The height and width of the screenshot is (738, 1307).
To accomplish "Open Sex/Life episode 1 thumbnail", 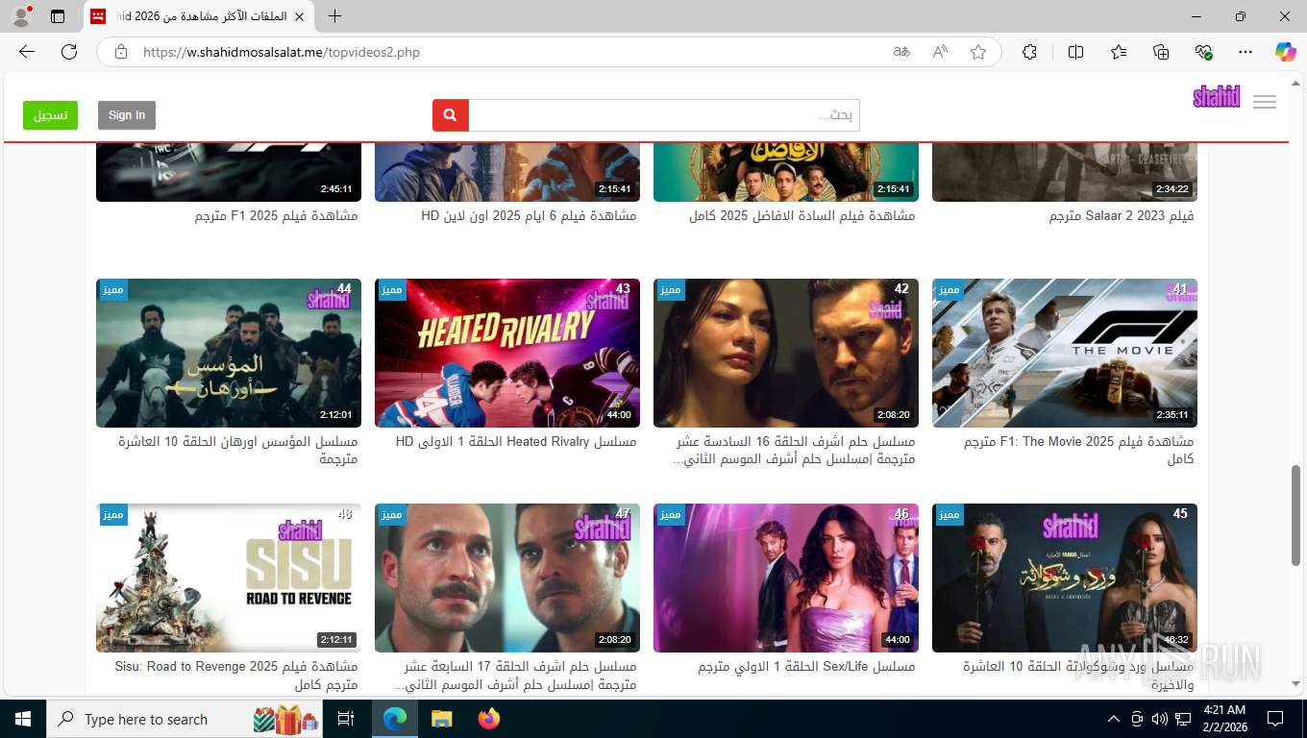I will click(786, 578).
